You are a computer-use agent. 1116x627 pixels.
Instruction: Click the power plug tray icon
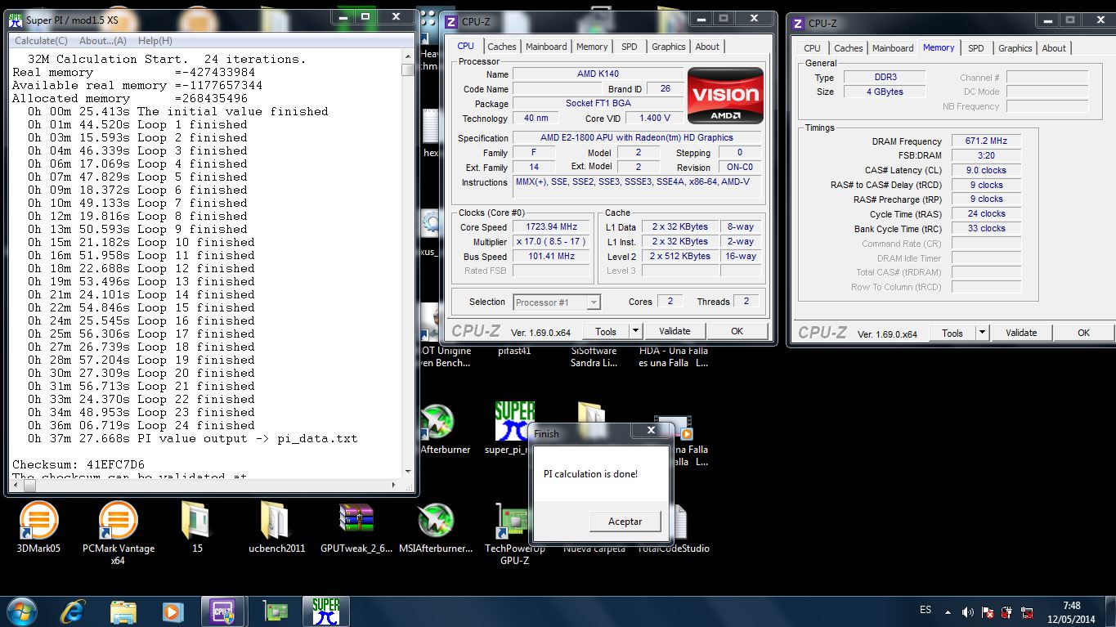coord(1006,611)
